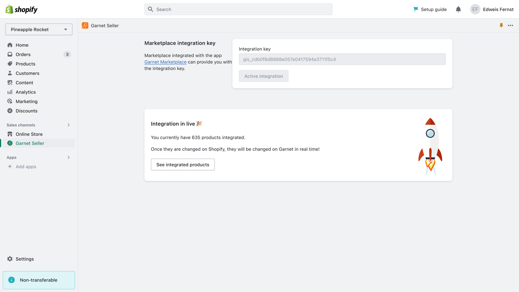Click the Active integration status button
Viewport: 519px width, 292px height.
(263, 76)
